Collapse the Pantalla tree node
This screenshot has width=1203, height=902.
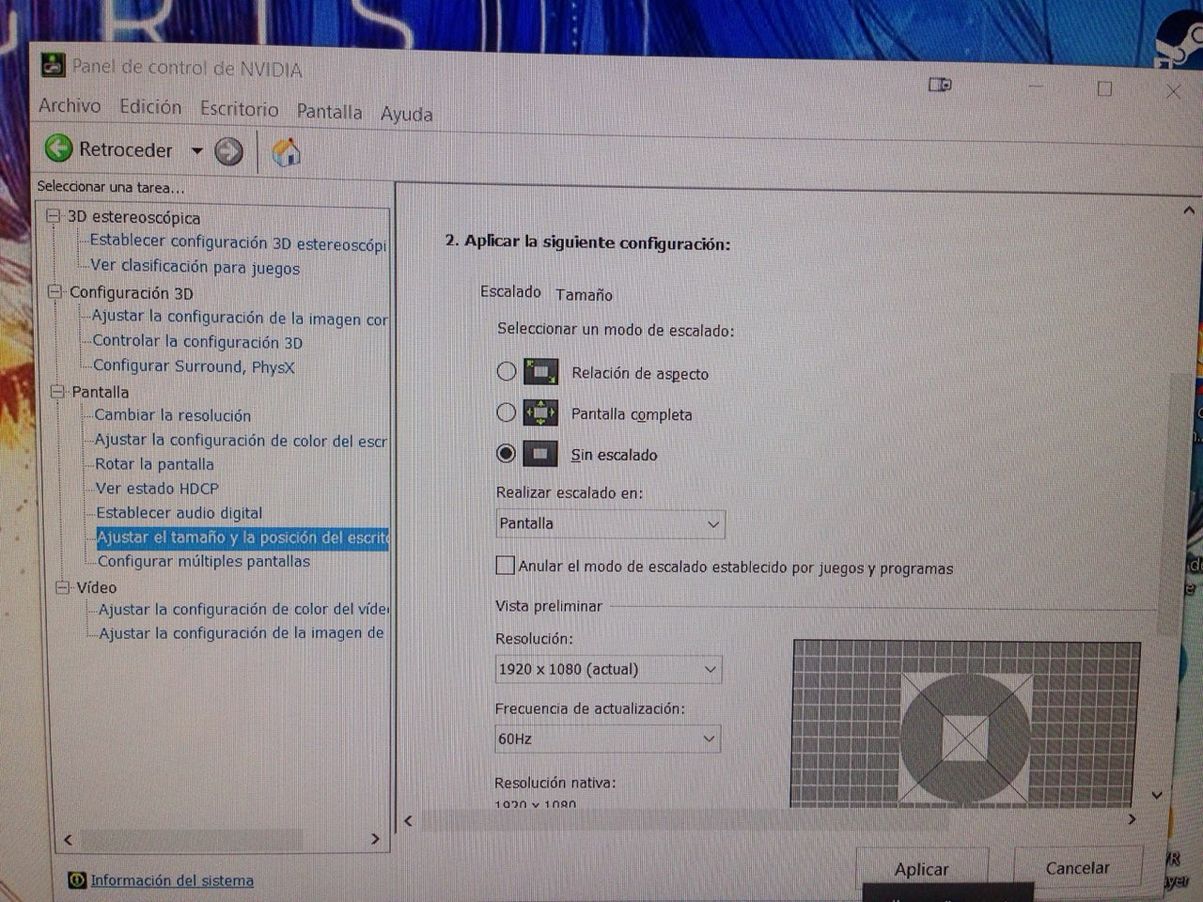click(59, 391)
